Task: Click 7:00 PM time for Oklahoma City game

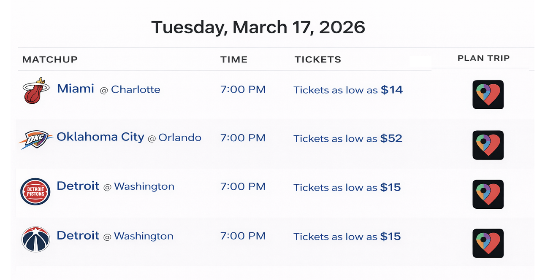Action: 243,138
